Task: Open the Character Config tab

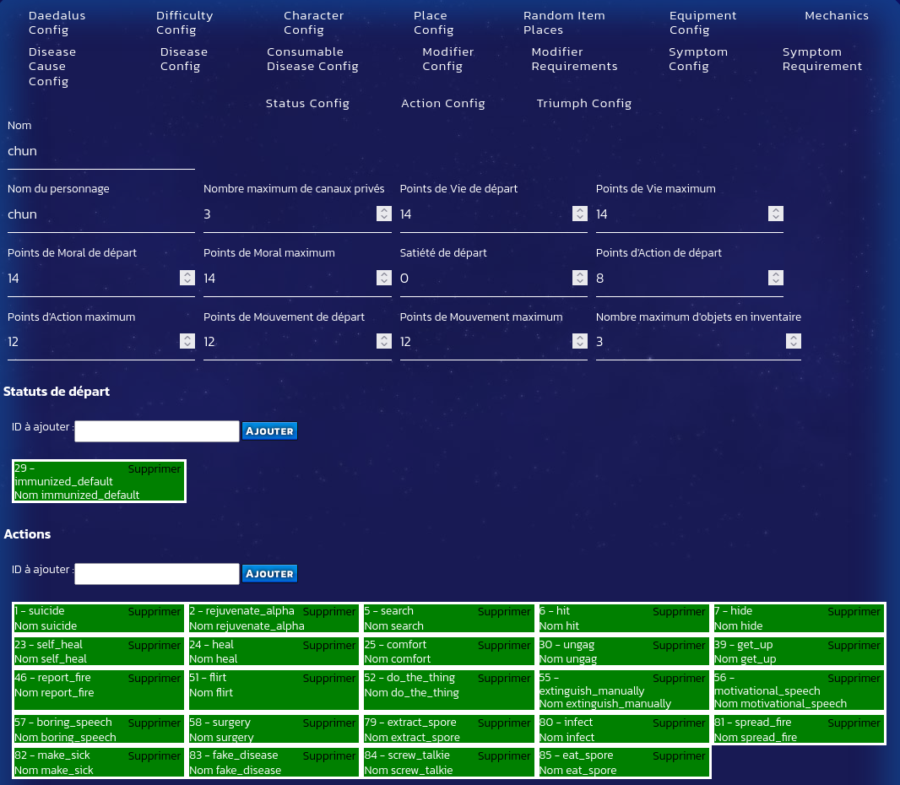Action: (313, 23)
